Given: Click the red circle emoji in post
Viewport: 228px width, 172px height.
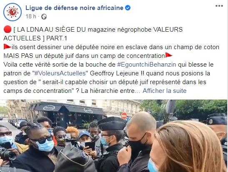Looking at the screenshot, I should (8, 30).
